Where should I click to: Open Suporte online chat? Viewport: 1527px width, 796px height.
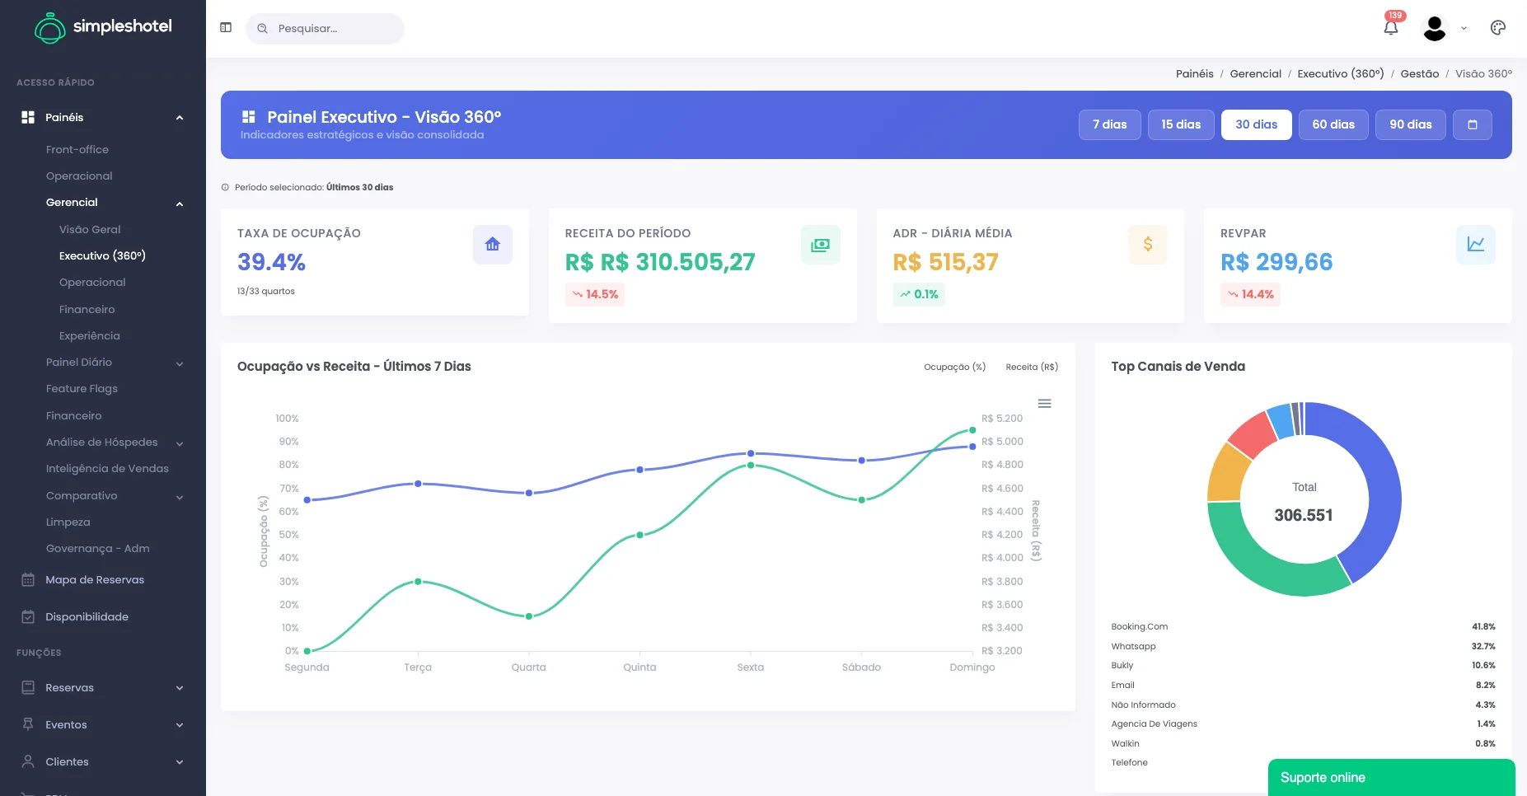pyautogui.click(x=1391, y=777)
